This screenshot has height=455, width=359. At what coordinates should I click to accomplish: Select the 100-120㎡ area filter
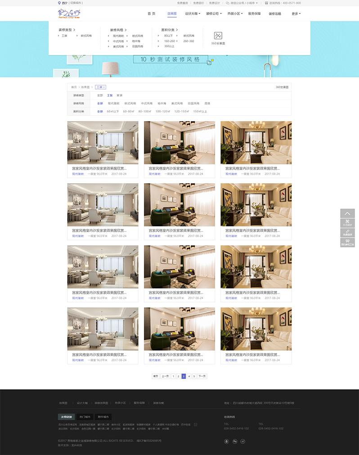162,111
